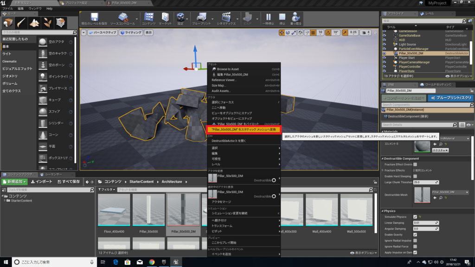This screenshot has height=267, width=475.
Task: Click the Import button in Content Browser
Action: click(42, 182)
